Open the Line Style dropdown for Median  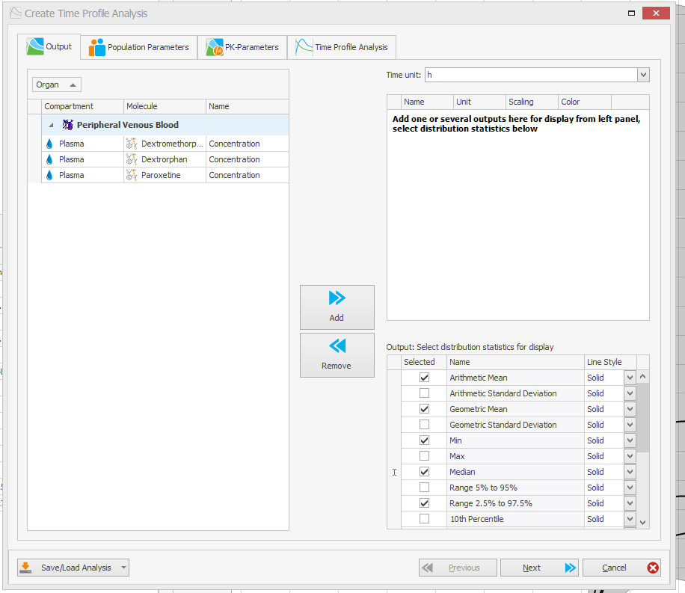[628, 471]
